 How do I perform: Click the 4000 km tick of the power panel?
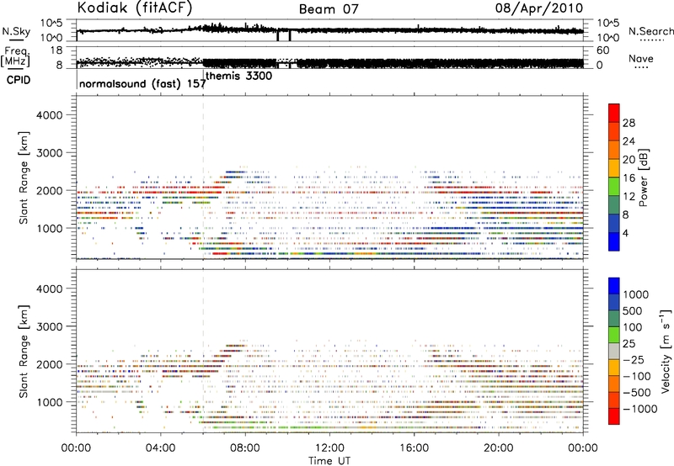pyautogui.click(x=49, y=115)
